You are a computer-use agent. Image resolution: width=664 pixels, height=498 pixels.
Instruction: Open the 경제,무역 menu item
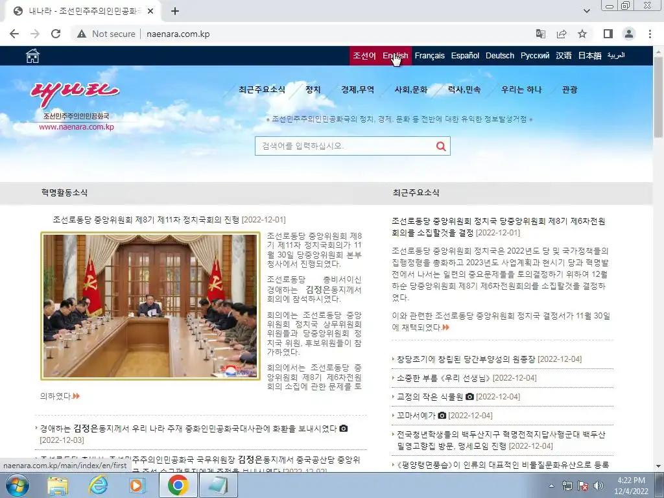click(x=357, y=89)
